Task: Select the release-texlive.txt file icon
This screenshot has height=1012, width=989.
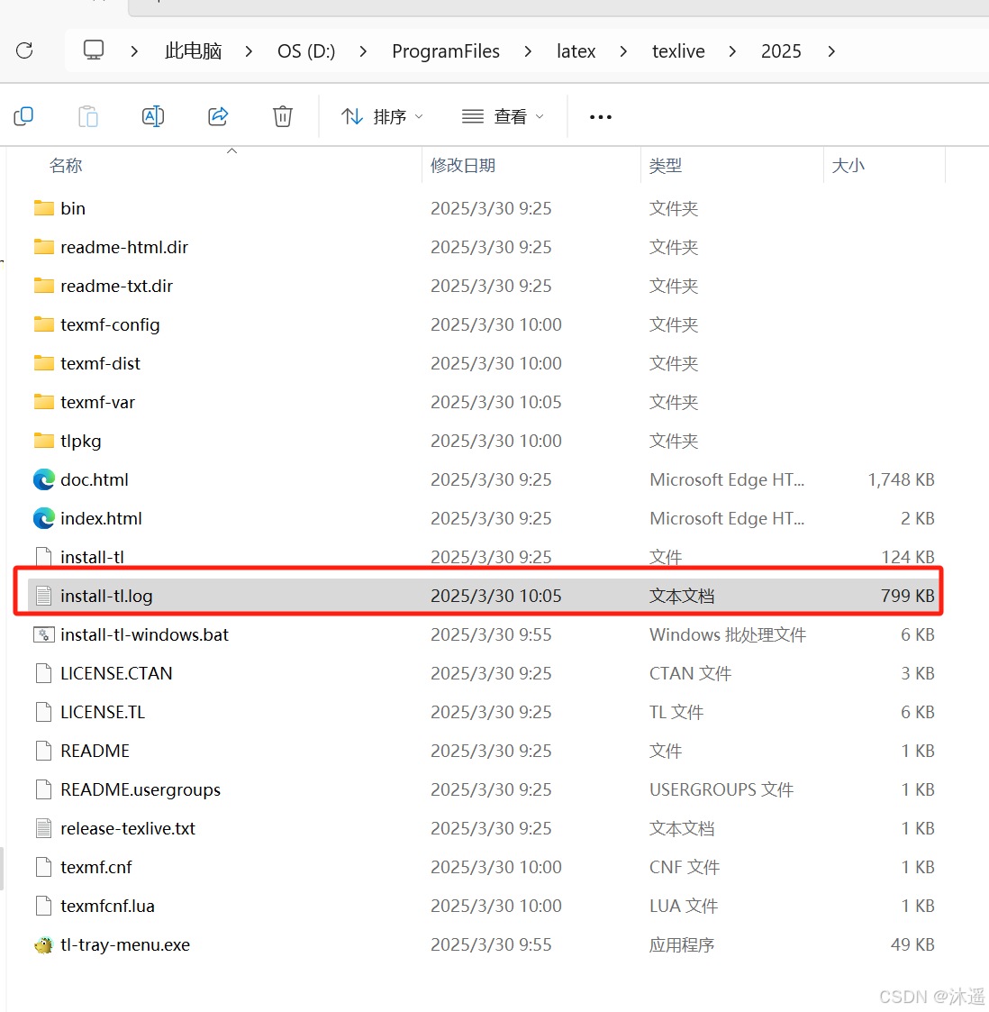Action: (x=44, y=828)
